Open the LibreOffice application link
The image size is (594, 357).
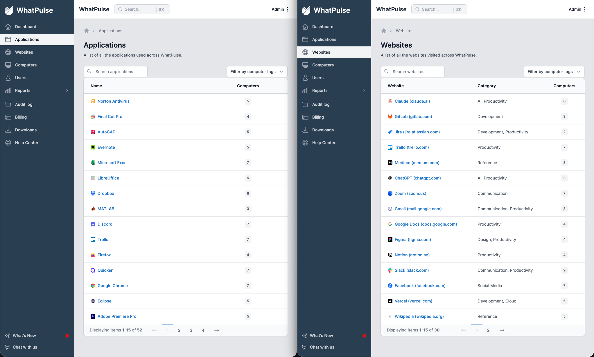[108, 178]
